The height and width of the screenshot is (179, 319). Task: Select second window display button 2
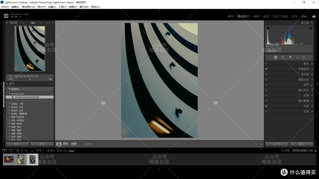click(x=11, y=151)
